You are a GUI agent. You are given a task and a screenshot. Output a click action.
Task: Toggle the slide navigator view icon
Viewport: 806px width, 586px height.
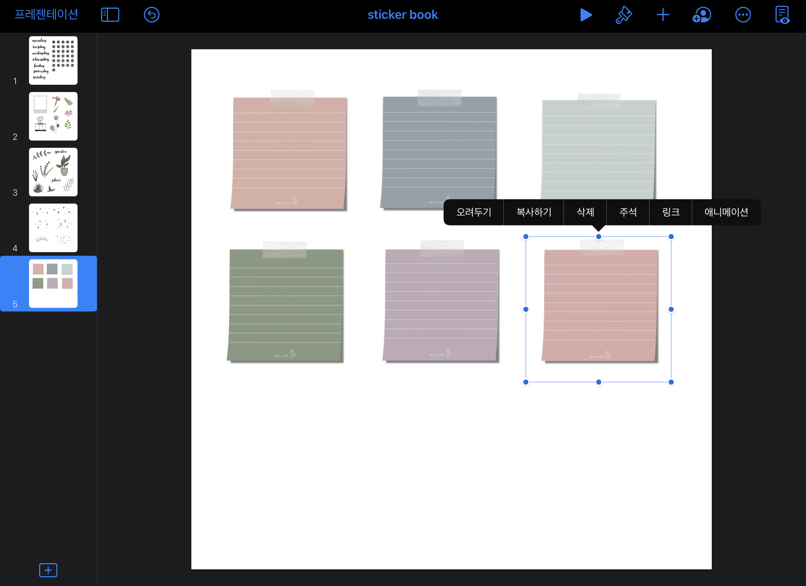110,15
